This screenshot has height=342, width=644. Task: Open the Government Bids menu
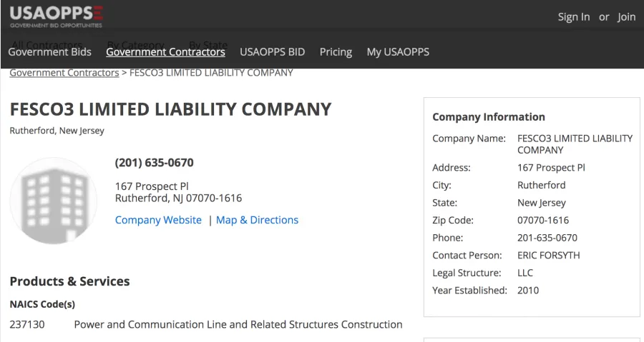49,52
